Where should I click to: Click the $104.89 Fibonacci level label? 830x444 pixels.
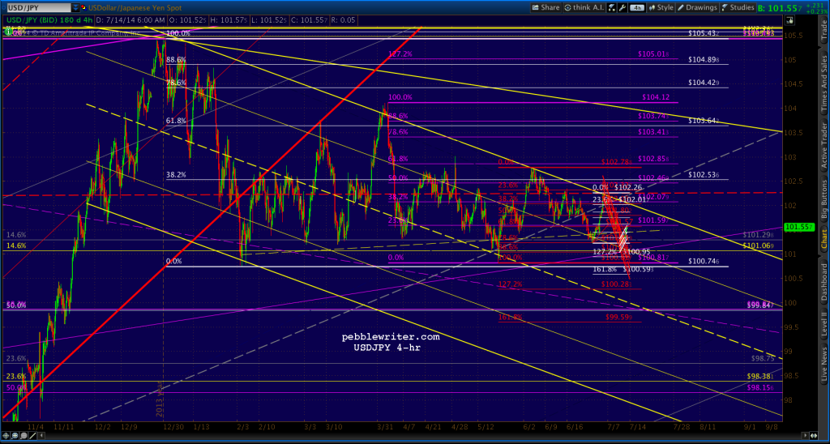(704, 60)
